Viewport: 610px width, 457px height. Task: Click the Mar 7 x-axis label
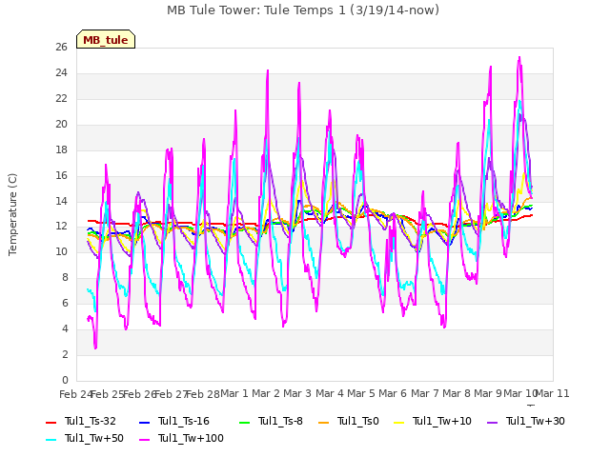[x=425, y=393]
